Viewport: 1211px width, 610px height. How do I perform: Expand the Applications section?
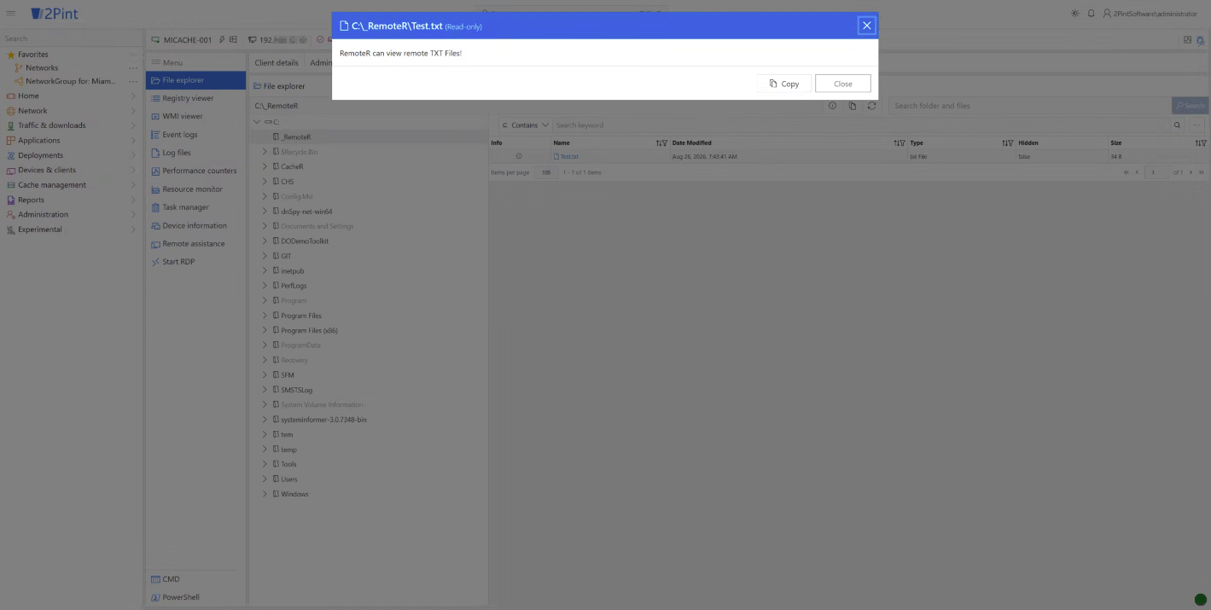coord(70,140)
